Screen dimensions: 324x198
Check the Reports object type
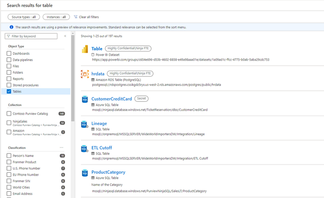9,79
